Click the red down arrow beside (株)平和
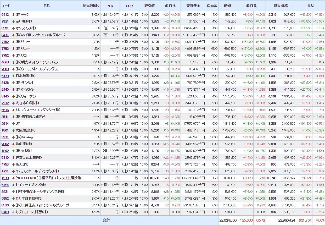The width and height of the screenshot is (325, 225). tap(13, 14)
